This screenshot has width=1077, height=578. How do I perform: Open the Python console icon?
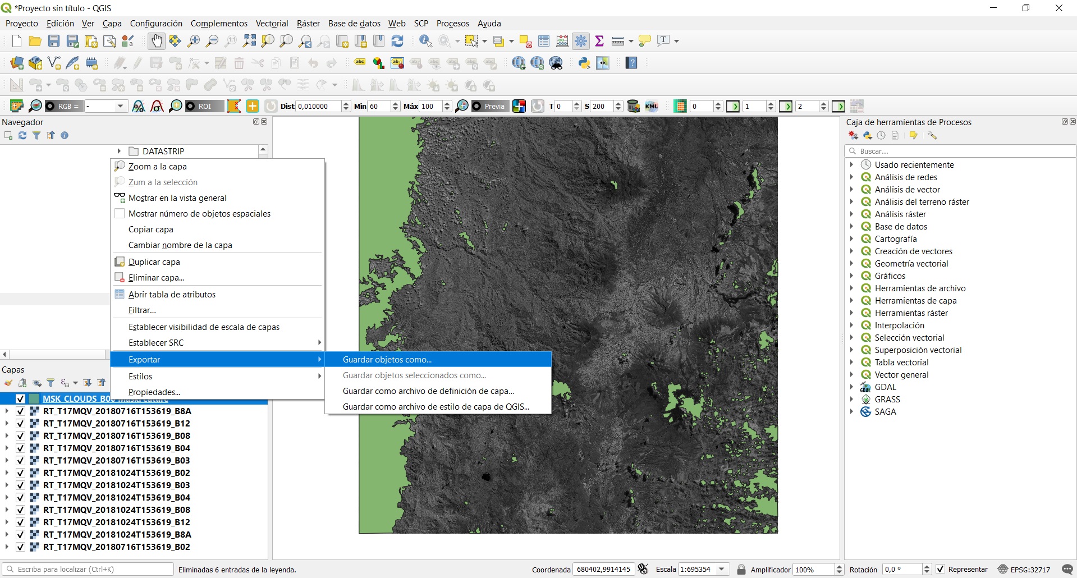[x=584, y=63]
